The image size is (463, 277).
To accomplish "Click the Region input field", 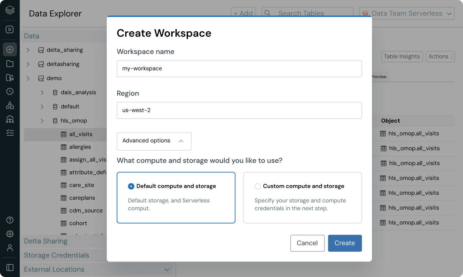I will [x=239, y=111].
